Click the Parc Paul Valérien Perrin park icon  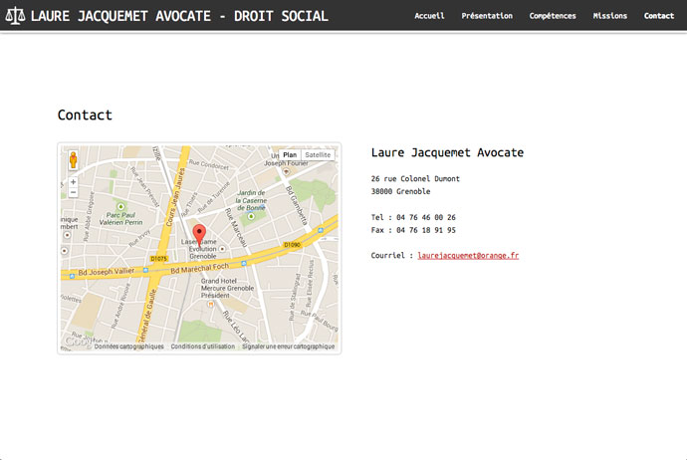[x=112, y=203]
